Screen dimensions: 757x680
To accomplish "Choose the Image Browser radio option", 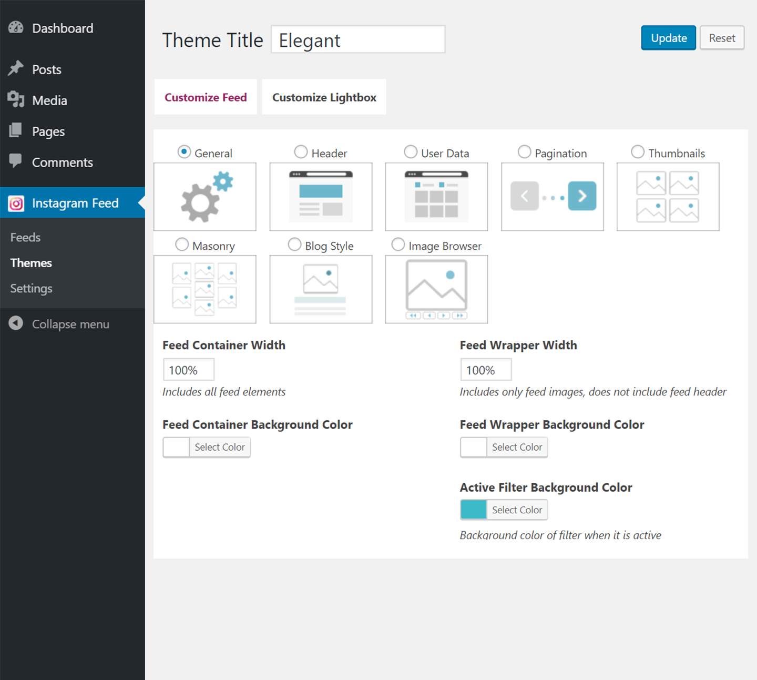I will click(x=398, y=245).
